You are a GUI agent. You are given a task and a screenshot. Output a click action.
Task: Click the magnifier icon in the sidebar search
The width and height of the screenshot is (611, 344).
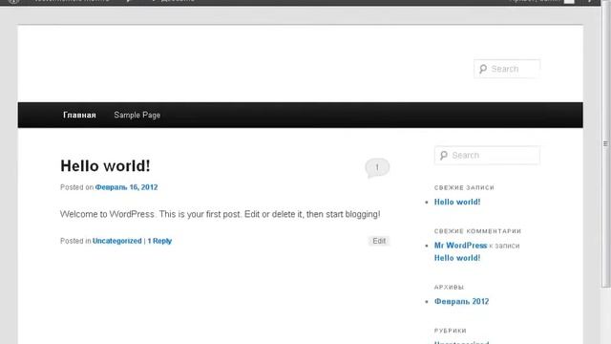443,156
